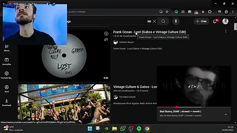
Task: Open Shorts in the YouTube sidebar
Action: [x=7, y=48]
